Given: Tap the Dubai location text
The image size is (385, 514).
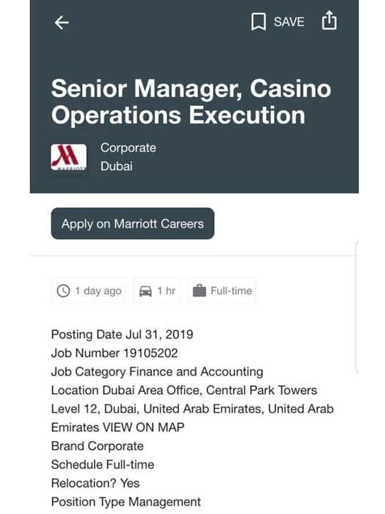Looking at the screenshot, I should (x=116, y=166).
